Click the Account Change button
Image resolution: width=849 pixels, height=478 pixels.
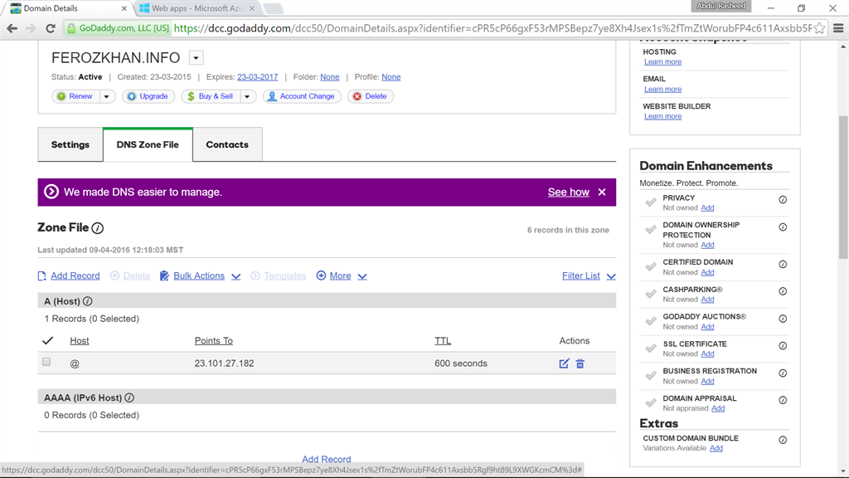(x=302, y=96)
